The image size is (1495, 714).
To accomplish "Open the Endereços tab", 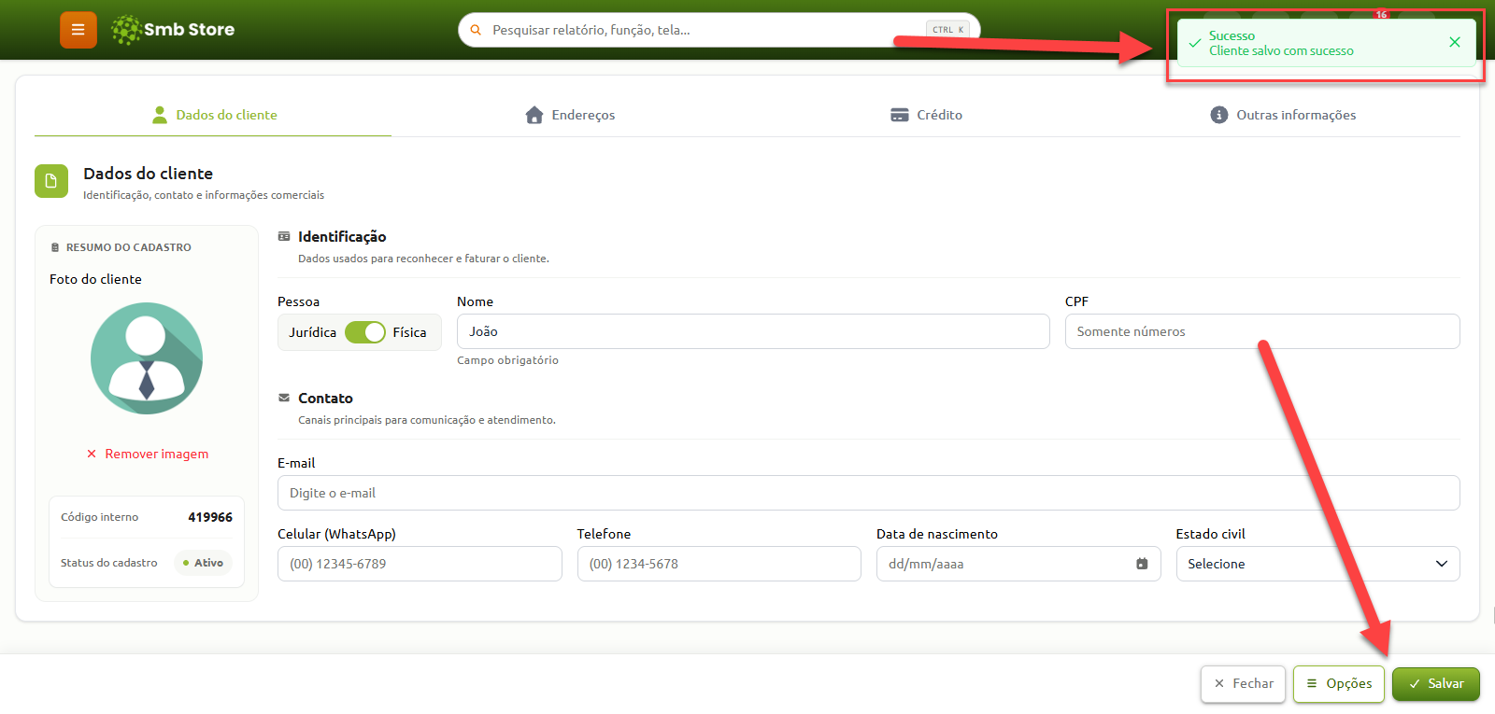I will click(x=570, y=115).
